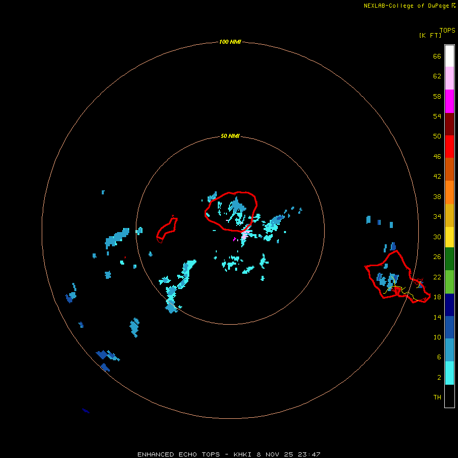Click the legend value 26
Screen dimensions: 458x458
[437, 257]
